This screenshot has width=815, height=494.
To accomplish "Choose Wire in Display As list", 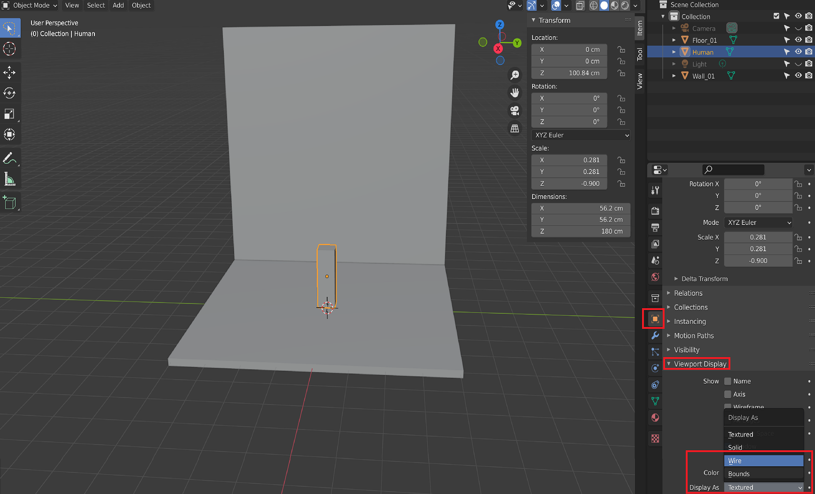I will pyautogui.click(x=764, y=461).
